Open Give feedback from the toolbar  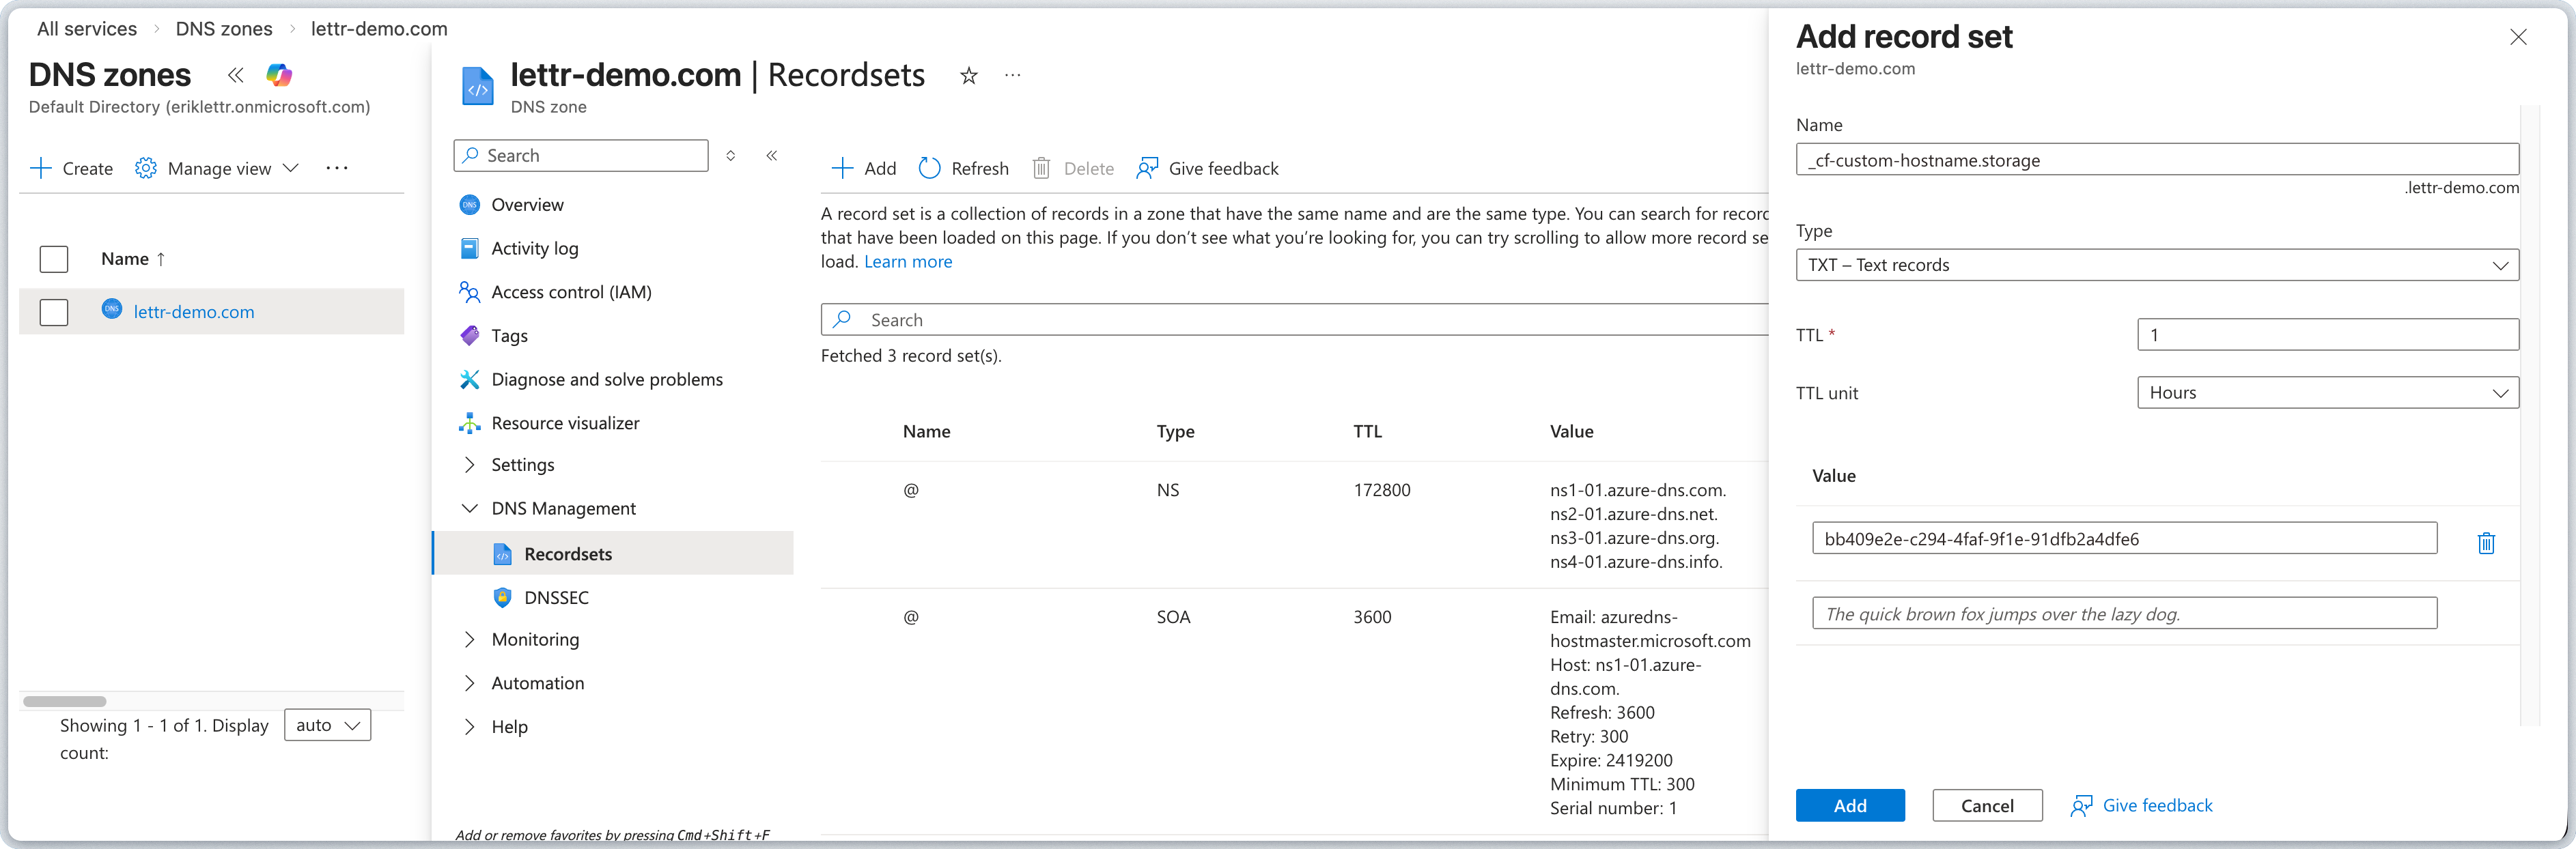1207,168
